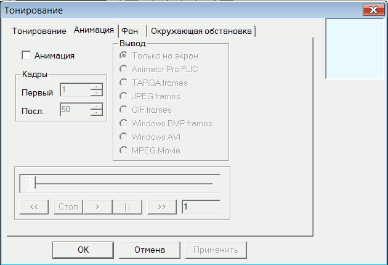This screenshot has width=388, height=265.
Task: Click the rewind << playback button
Action: 34,206
